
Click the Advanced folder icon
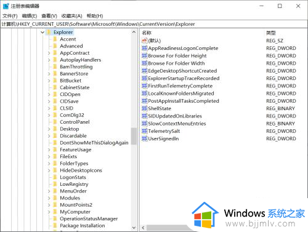(x=55, y=46)
